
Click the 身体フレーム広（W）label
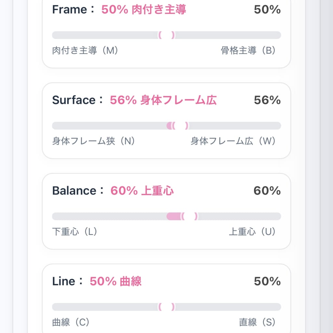click(x=233, y=141)
